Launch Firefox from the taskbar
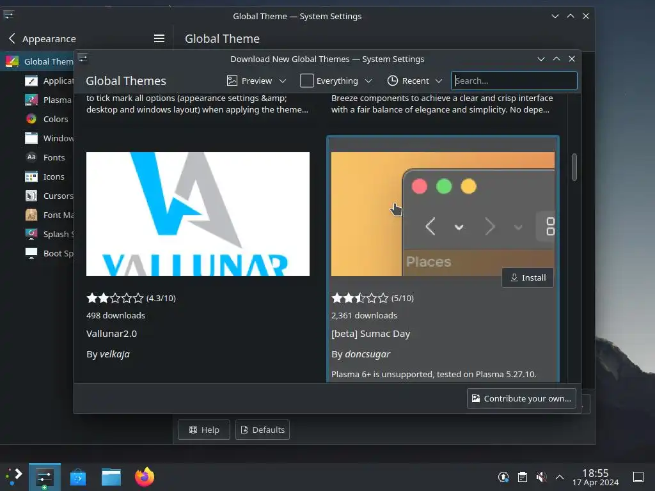Image resolution: width=655 pixels, height=491 pixels. pyautogui.click(x=145, y=477)
